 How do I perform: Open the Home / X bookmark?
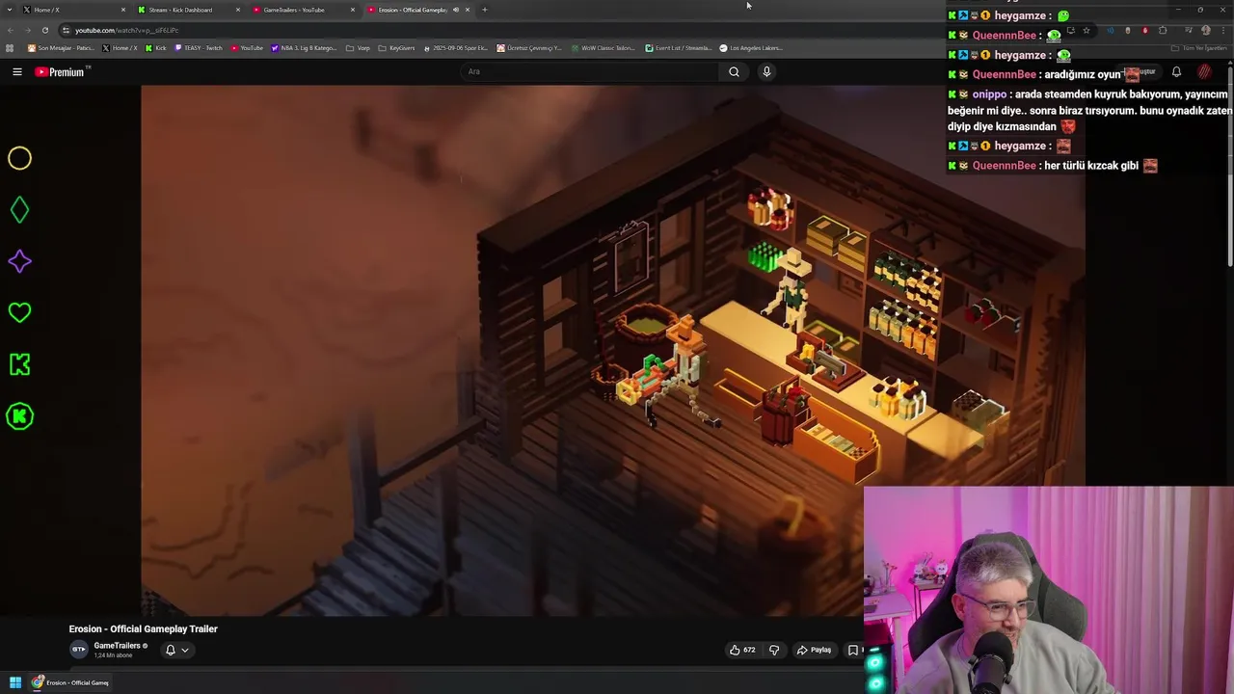(121, 48)
